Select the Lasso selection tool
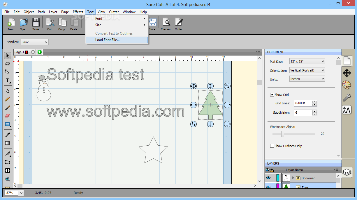This screenshot has width=357, height=200. [x=8, y=64]
